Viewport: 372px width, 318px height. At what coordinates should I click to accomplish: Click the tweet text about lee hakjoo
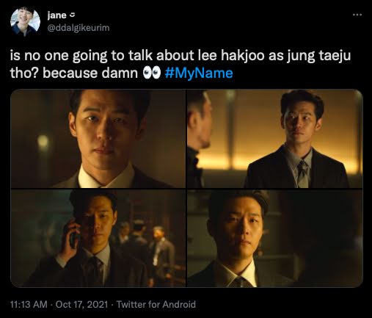180,65
